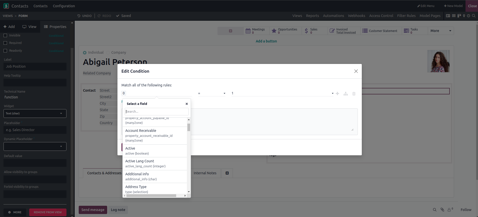This screenshot has width=478, height=217.
Task: Click the Edit Menu button
Action: (x=426, y=6)
